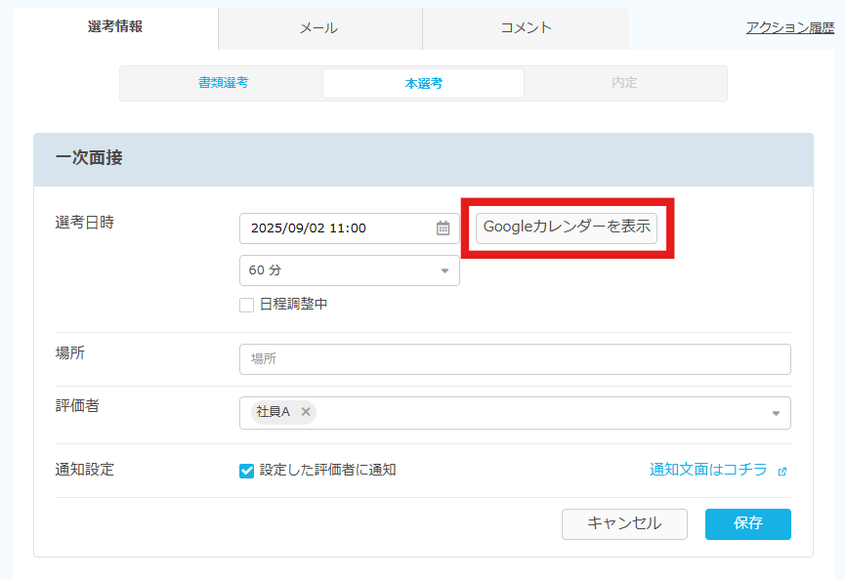Go to the 書類選考 stage tab
845x580 pixels.
(223, 83)
